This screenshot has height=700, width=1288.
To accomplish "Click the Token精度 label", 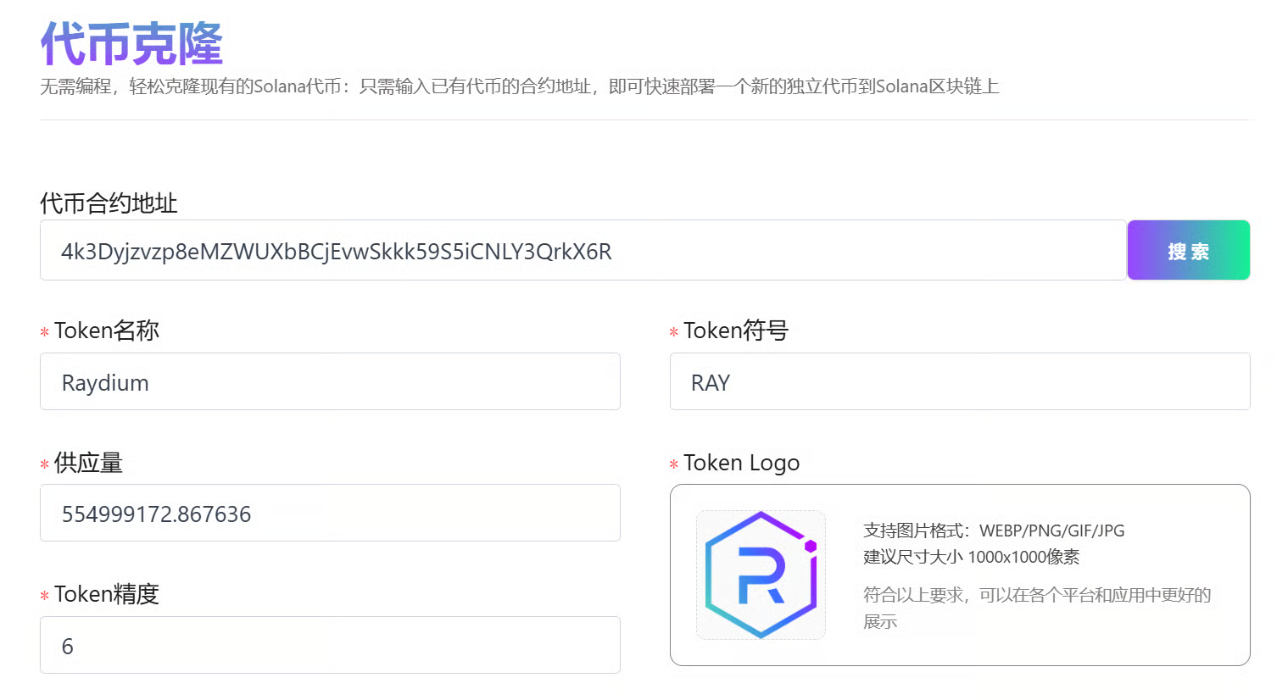I will (107, 594).
